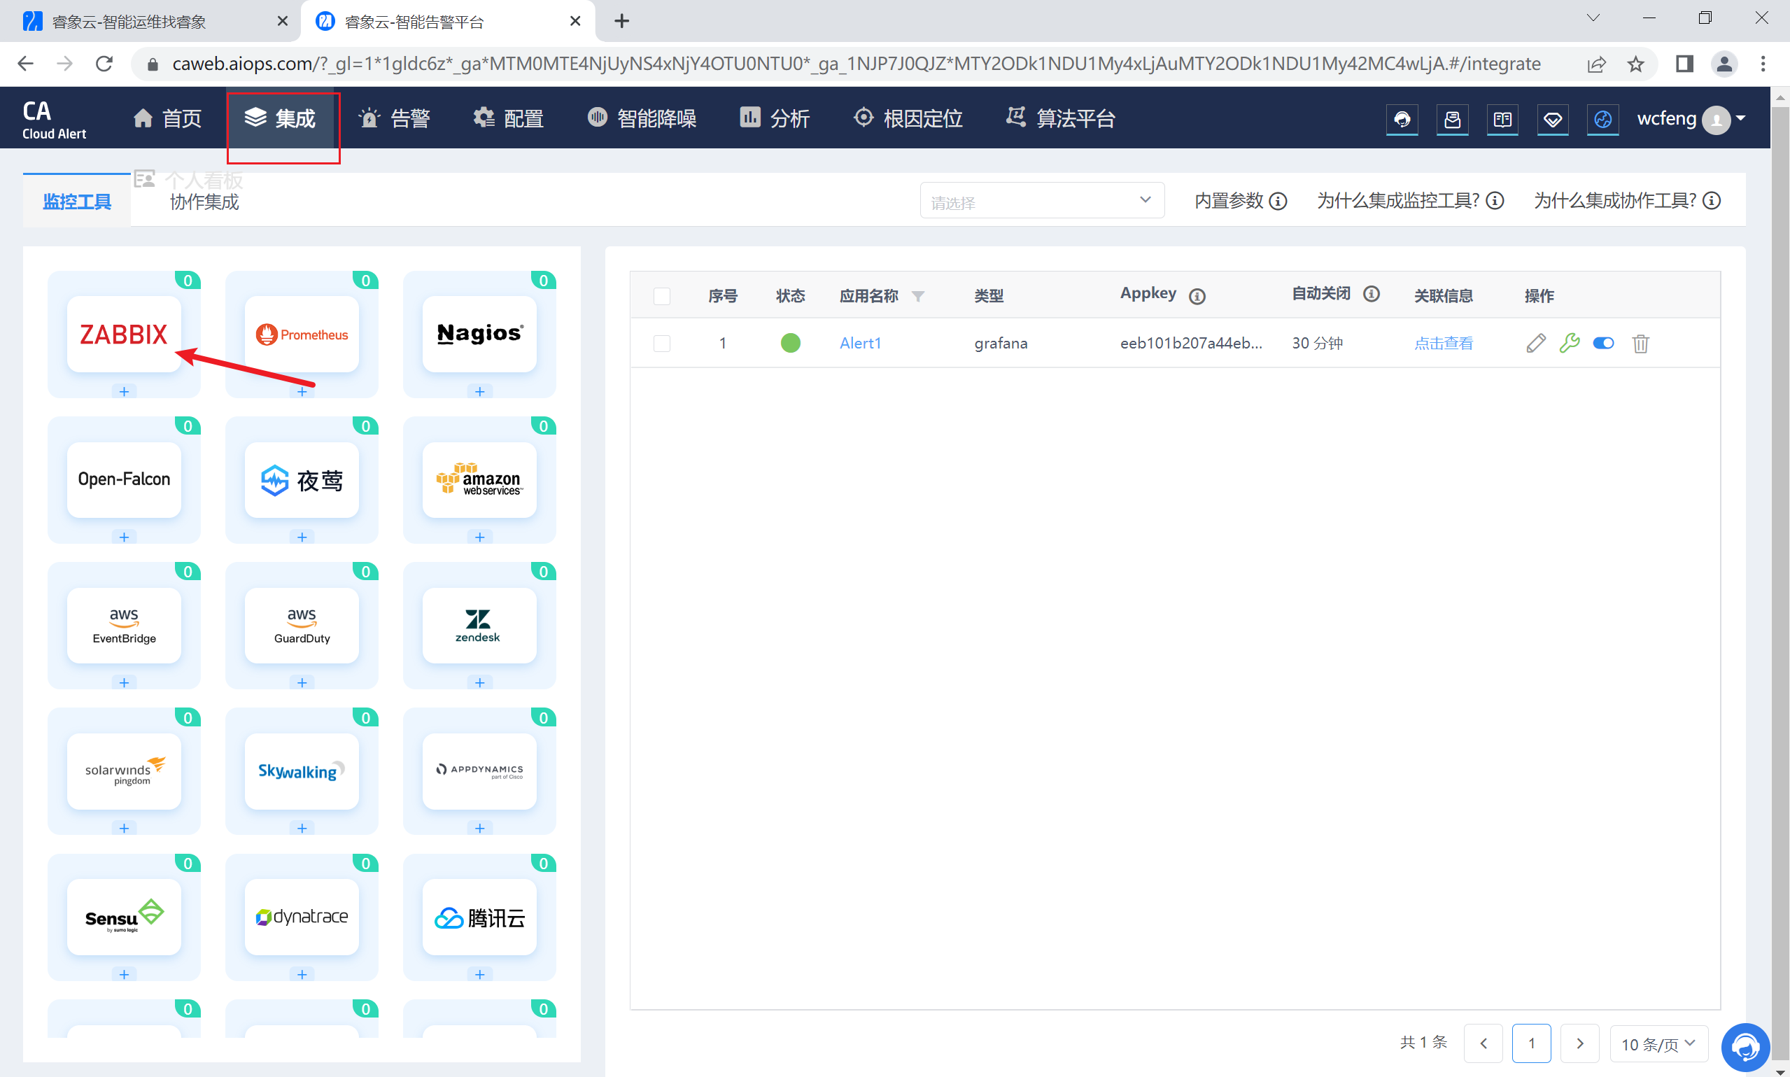The height and width of the screenshot is (1077, 1790).
Task: Click the 自动关闭 info icon
Action: pyautogui.click(x=1371, y=294)
